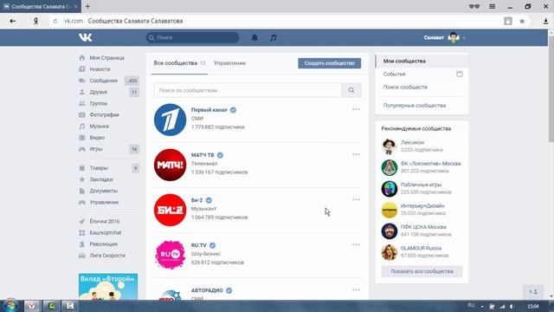
Task: Open Yandex browser taskbar icon
Action: [x=32, y=306]
